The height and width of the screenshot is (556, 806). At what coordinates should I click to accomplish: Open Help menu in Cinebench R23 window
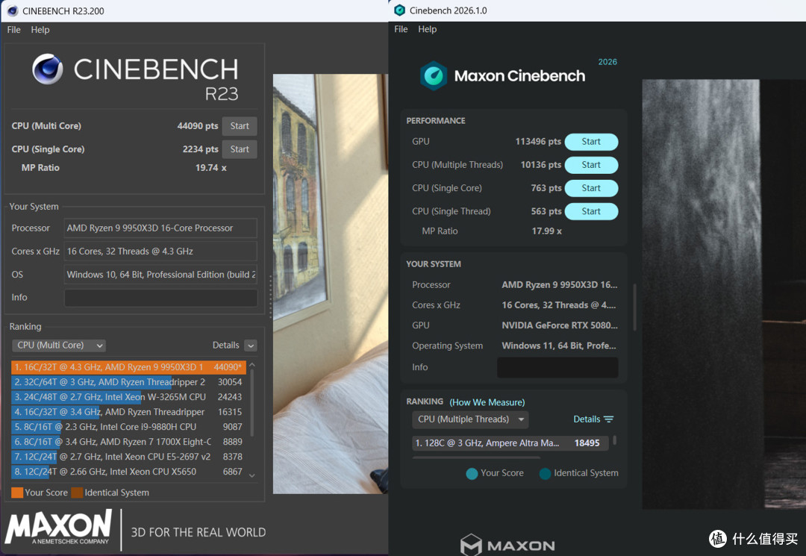[40, 30]
